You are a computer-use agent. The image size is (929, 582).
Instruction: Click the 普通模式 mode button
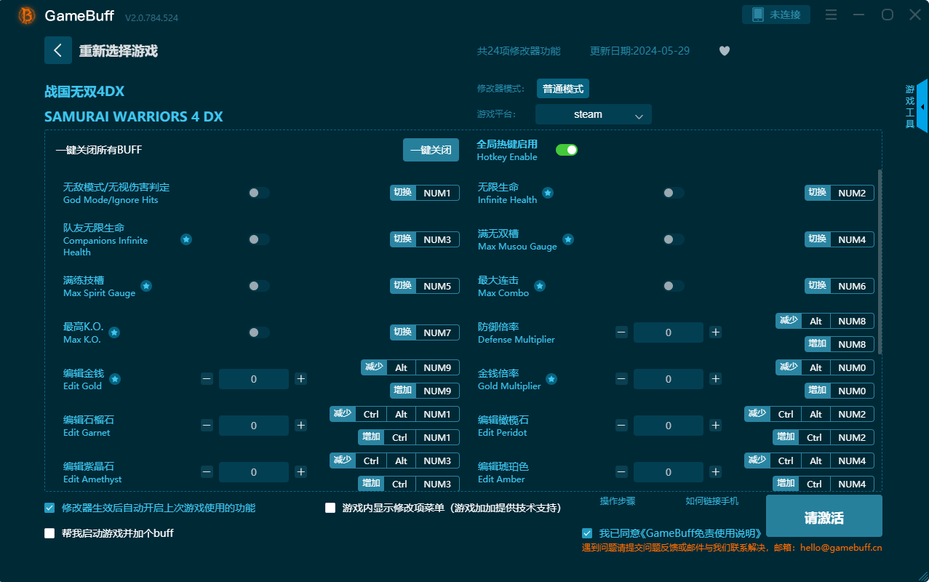click(x=563, y=89)
